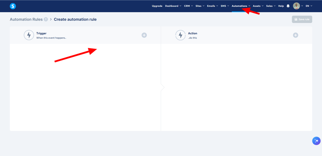
Task: Open the AI assistant sparkle button
Action: (316, 141)
